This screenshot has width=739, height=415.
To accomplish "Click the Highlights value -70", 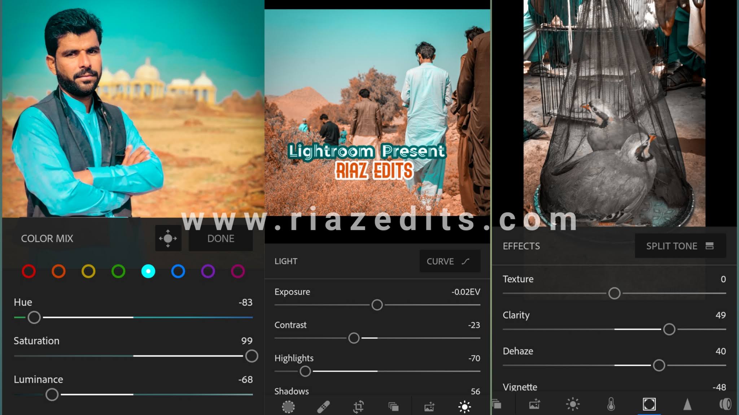I will pyautogui.click(x=474, y=358).
